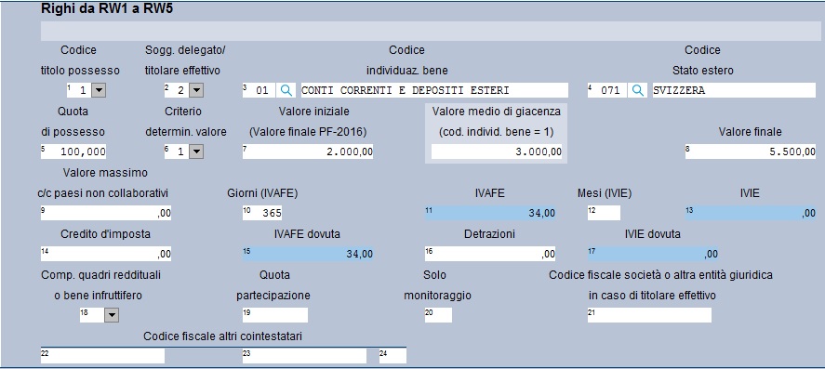Click cointestatari codice fiscale field 23
This screenshot has height=369, width=825.
point(304,356)
